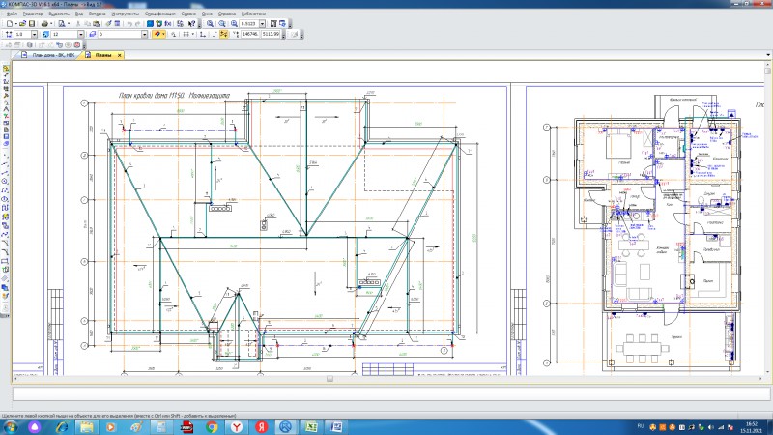Click the Print icon in toolbar
This screenshot has width=773, height=435.
pyautogui.click(x=43, y=23)
